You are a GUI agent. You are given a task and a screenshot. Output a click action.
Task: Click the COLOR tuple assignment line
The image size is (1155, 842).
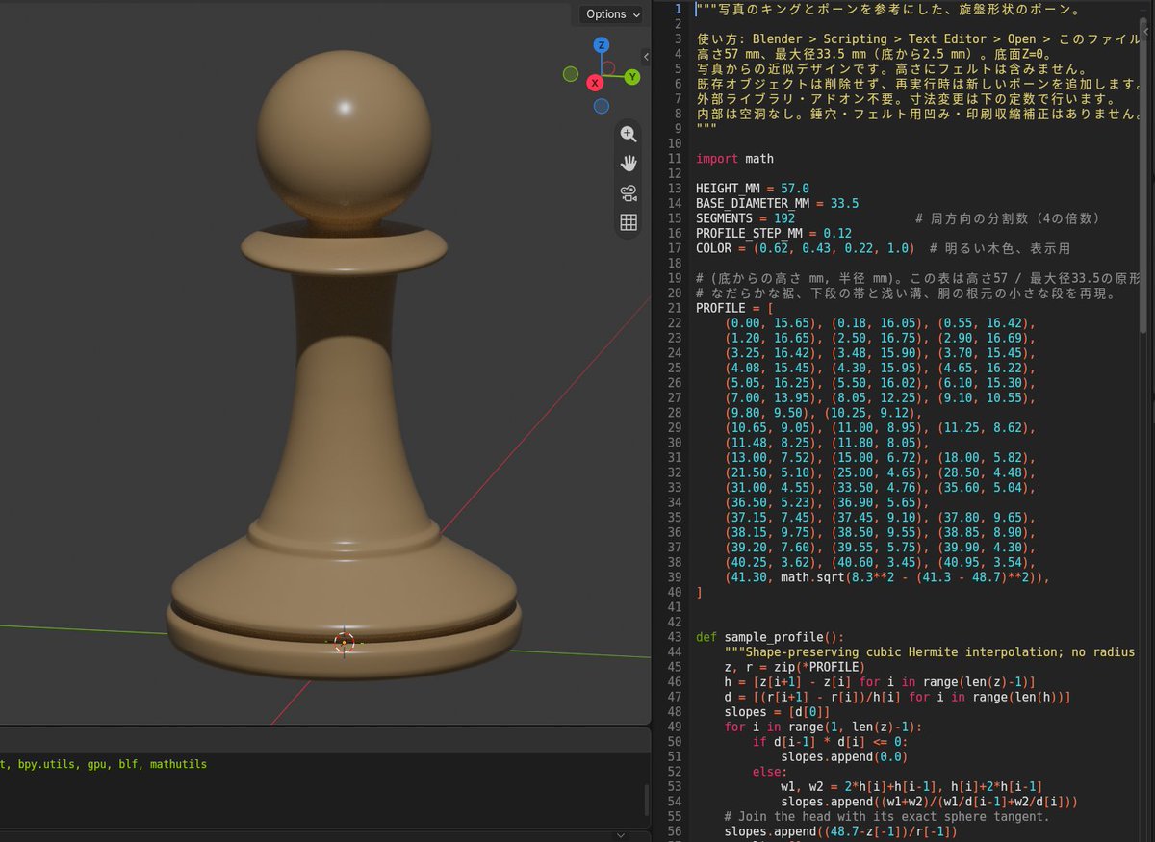(805, 248)
